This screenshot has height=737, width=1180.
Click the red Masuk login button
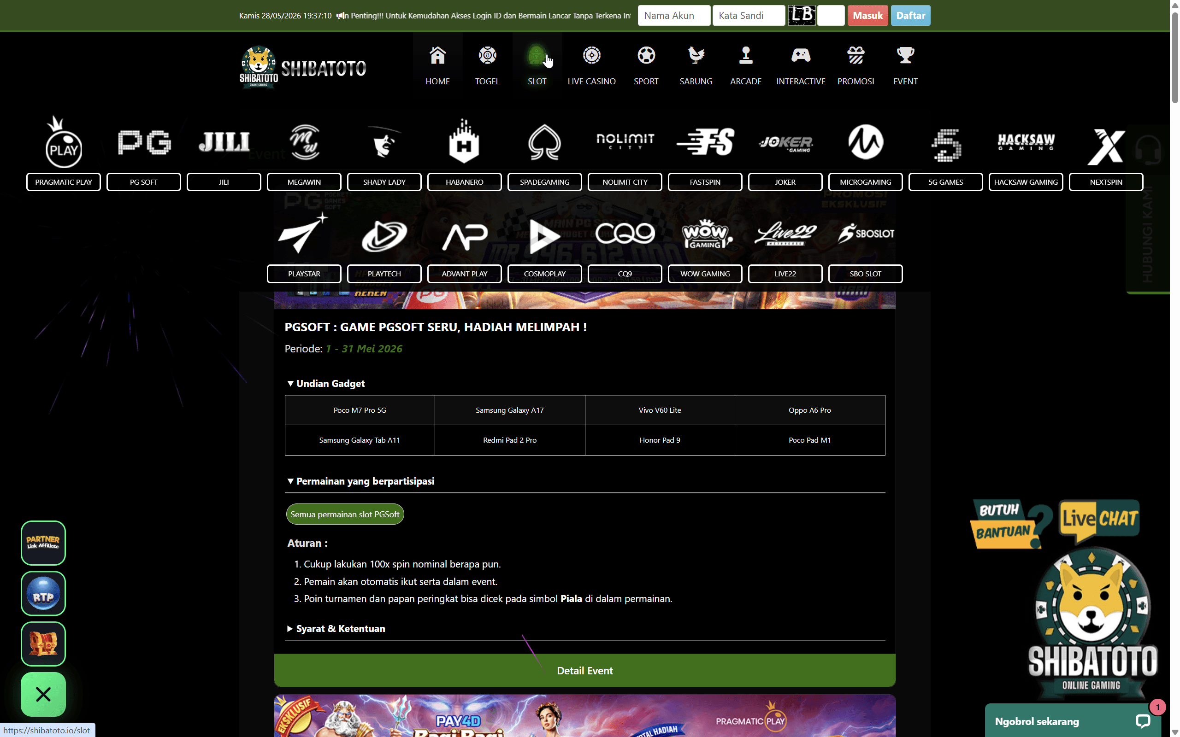(x=867, y=16)
